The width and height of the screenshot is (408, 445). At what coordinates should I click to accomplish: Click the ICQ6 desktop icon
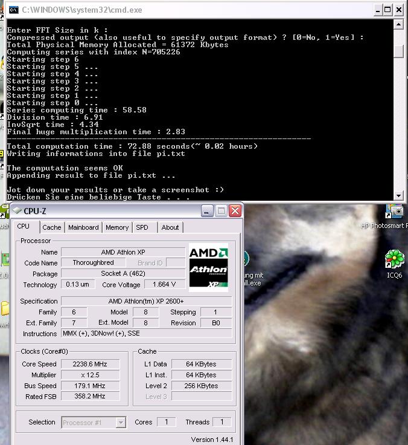click(x=394, y=263)
